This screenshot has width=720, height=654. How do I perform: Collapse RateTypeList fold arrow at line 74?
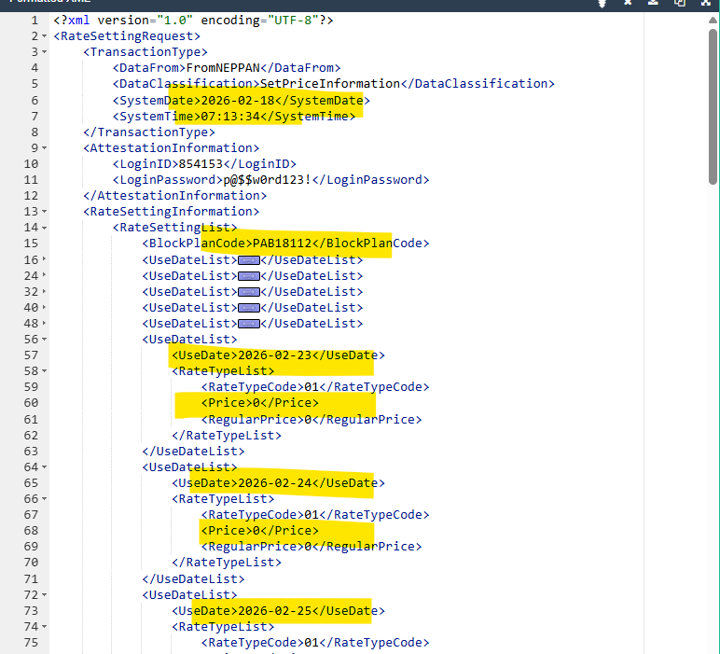click(44, 626)
